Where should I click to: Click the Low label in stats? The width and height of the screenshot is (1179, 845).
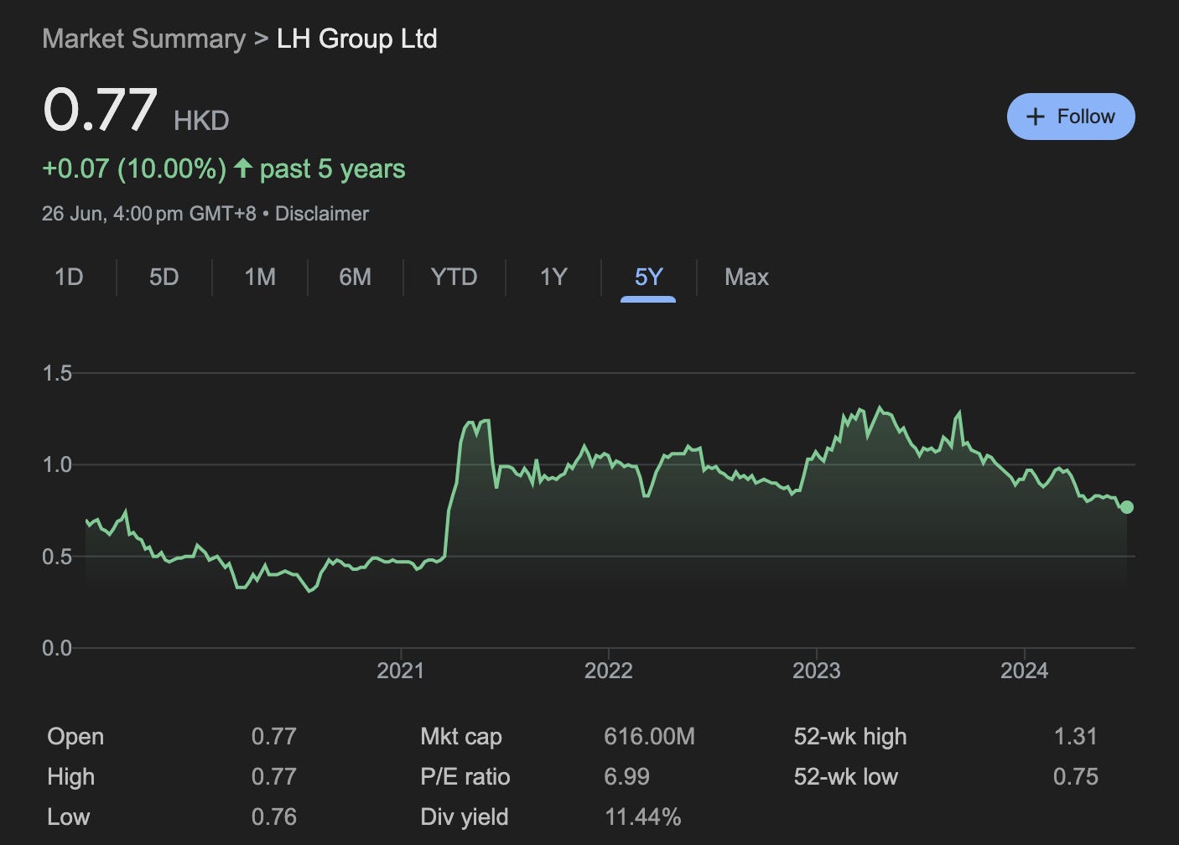coord(68,817)
